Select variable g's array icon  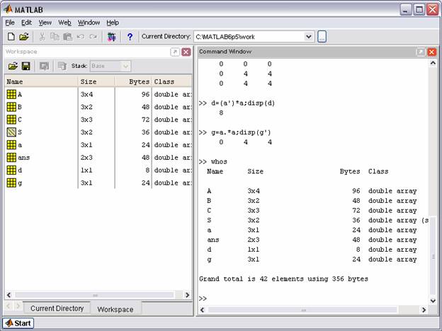pyautogui.click(x=11, y=183)
